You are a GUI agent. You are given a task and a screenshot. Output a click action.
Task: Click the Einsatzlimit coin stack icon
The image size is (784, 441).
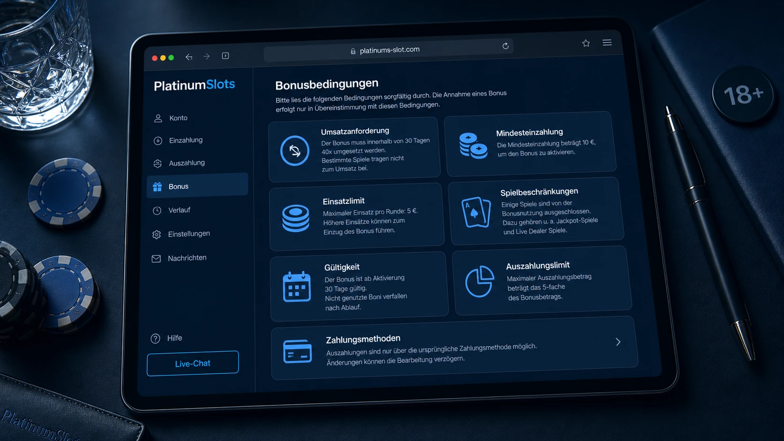(x=296, y=218)
